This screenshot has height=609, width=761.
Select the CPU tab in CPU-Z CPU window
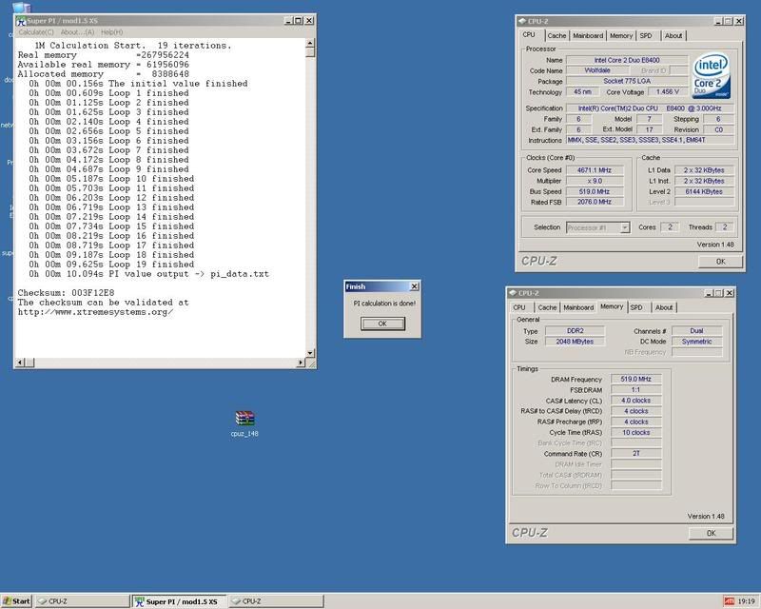[529, 34]
